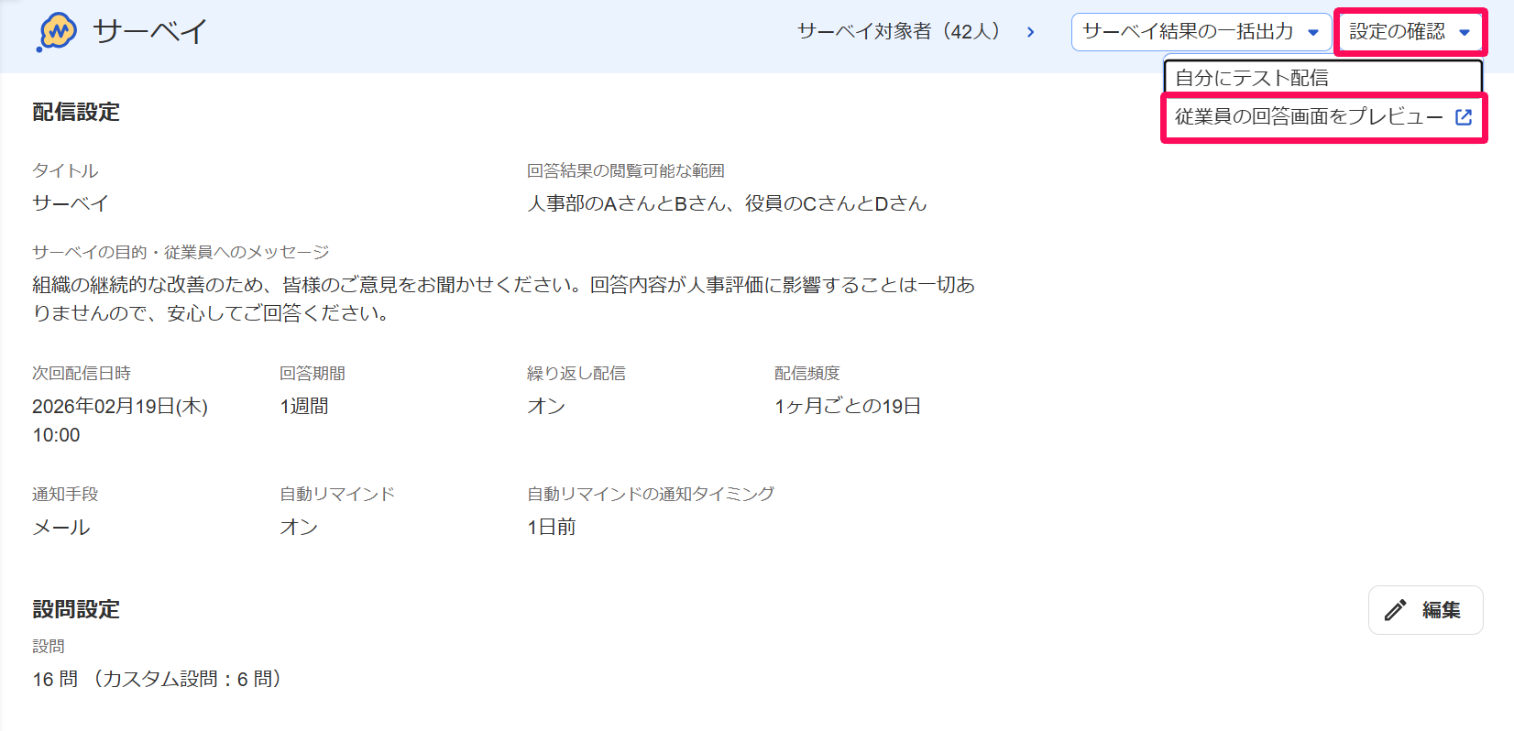Click the survey app logo icon
This screenshot has width=1514, height=731.
click(x=57, y=32)
